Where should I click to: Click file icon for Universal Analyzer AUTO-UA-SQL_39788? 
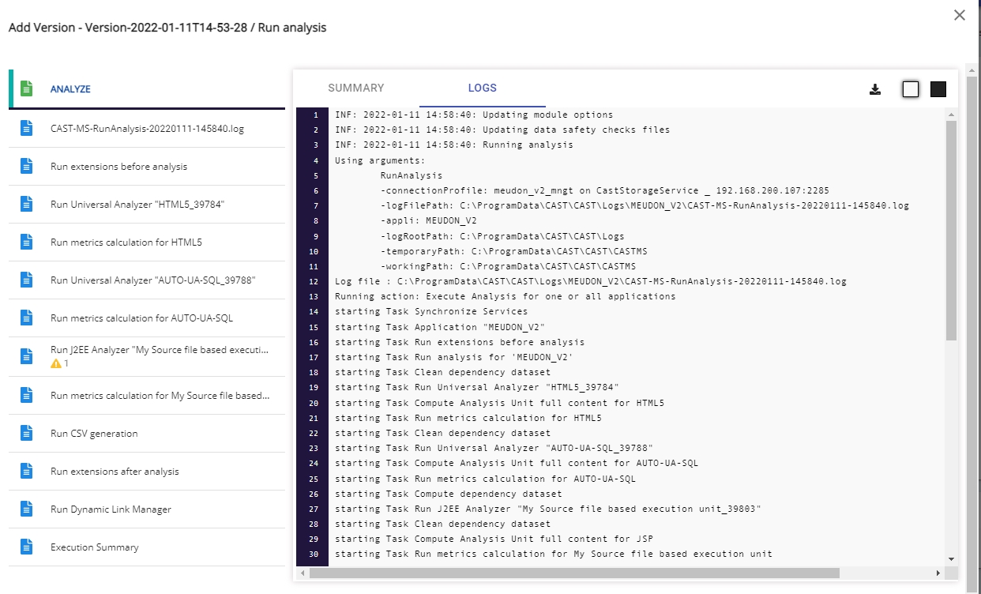tap(27, 280)
